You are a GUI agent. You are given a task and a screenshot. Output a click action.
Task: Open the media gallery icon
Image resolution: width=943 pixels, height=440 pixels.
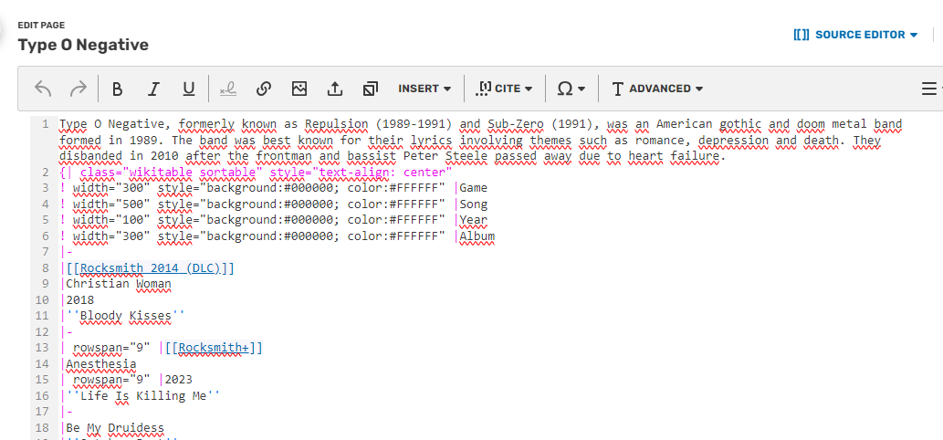coord(371,89)
